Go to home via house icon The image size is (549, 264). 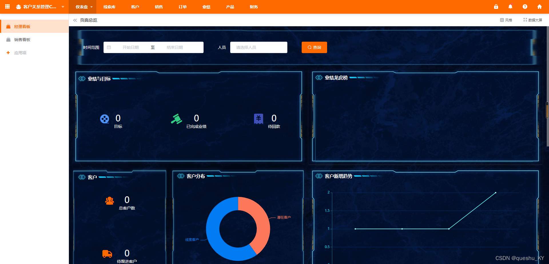point(540,7)
